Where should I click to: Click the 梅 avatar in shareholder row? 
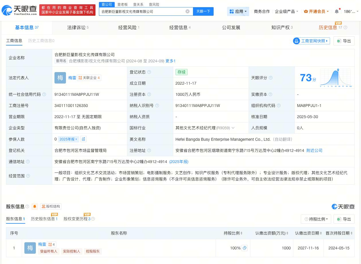click(30, 248)
